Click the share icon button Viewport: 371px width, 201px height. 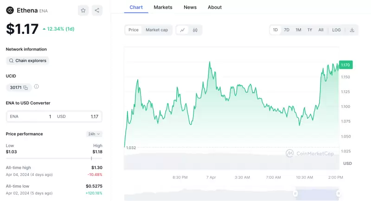tap(96, 10)
